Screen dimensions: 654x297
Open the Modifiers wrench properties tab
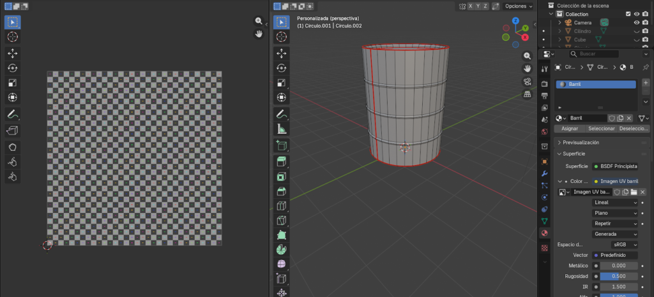(x=544, y=173)
